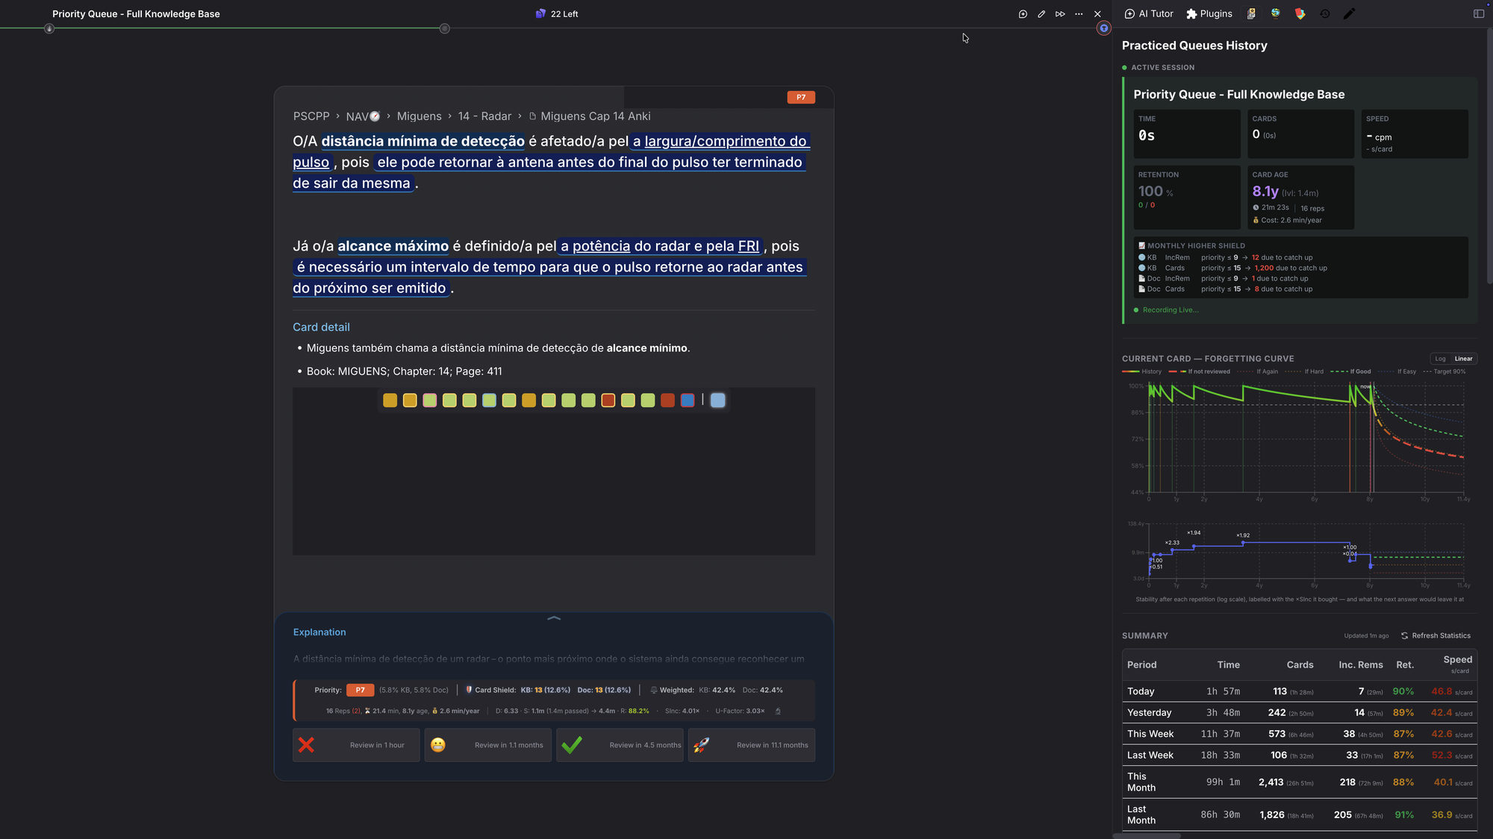Click the black pencil icon in the right toolbar
Image resolution: width=1493 pixels, height=839 pixels.
pyautogui.click(x=1349, y=13)
